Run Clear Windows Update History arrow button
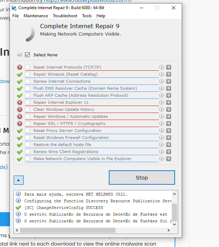Viewport: 219px width, 247px height. pos(169,109)
